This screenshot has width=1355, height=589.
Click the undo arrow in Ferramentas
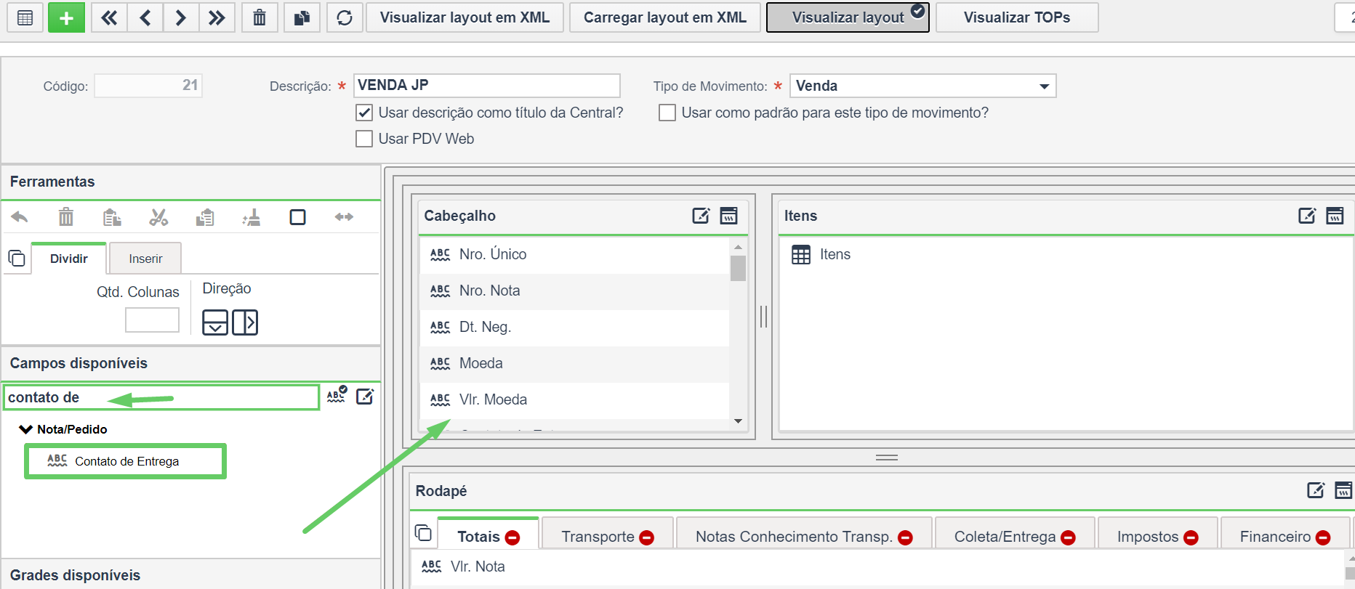tap(20, 217)
